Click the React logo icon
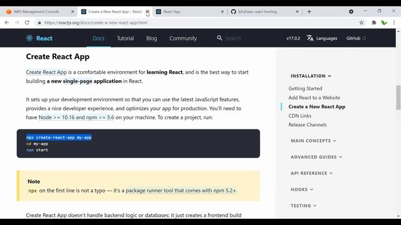This screenshot has height=225, width=401. click(29, 38)
